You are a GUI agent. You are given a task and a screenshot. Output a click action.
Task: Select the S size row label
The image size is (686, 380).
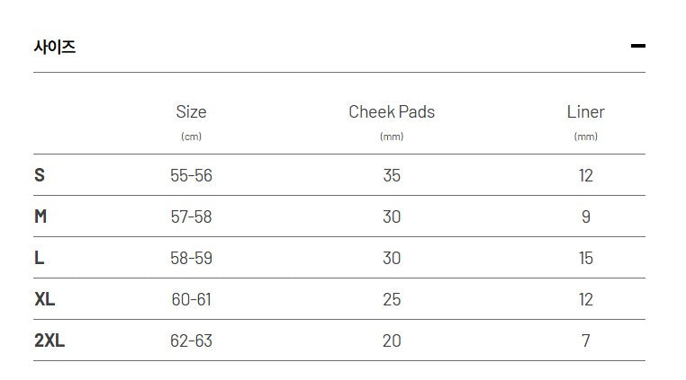40,175
